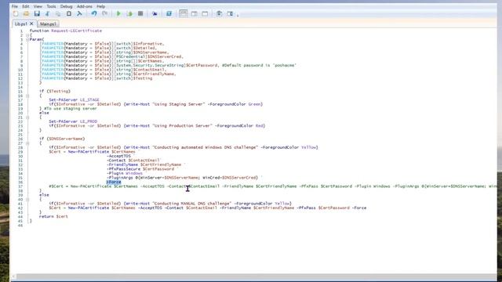Open the View menu
The height and width of the screenshot is (282, 502).
[38, 6]
